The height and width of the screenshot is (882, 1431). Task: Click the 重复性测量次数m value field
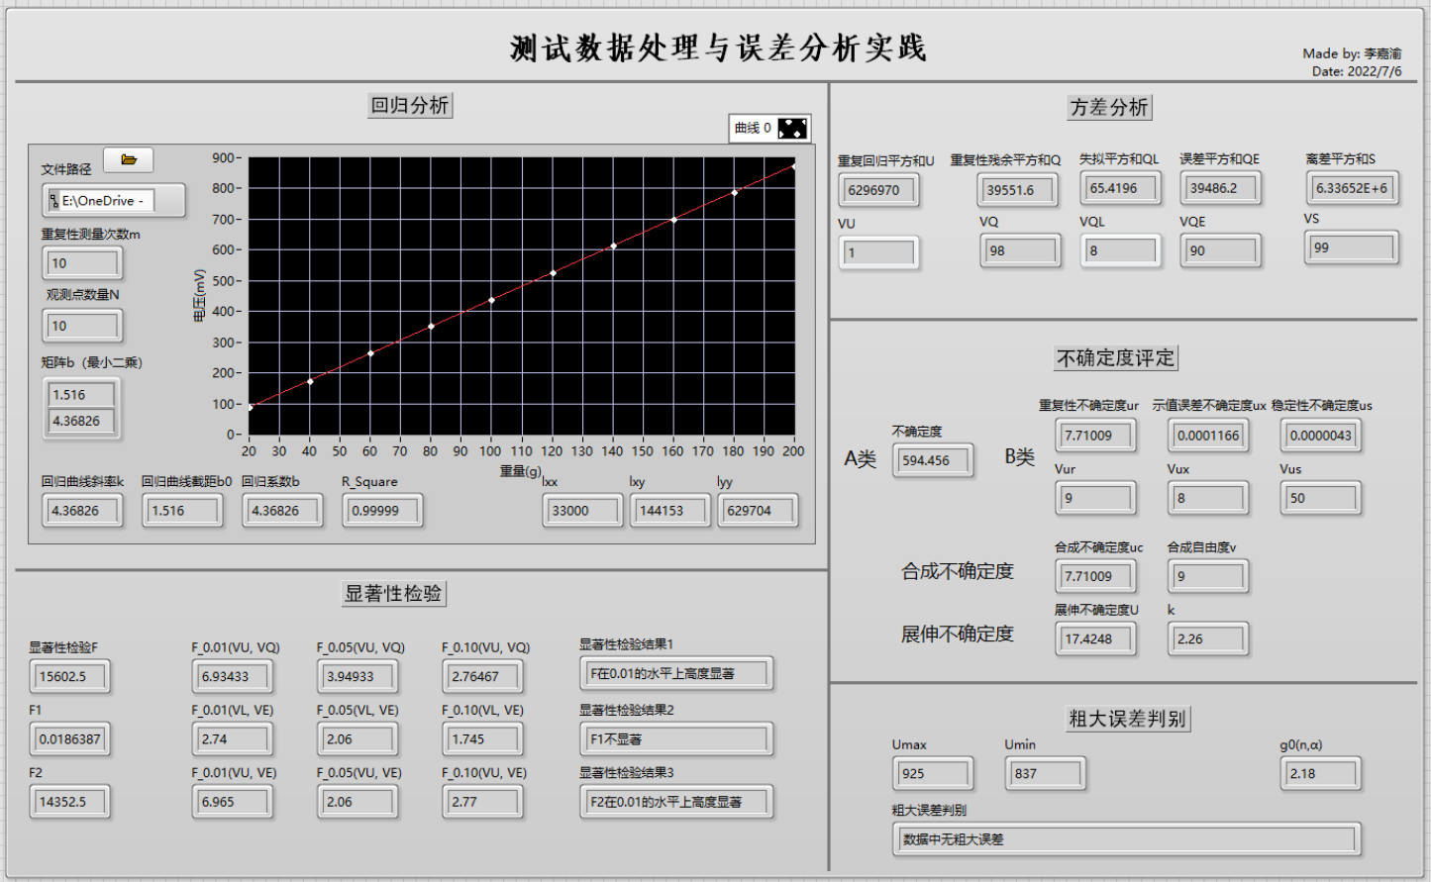(82, 263)
